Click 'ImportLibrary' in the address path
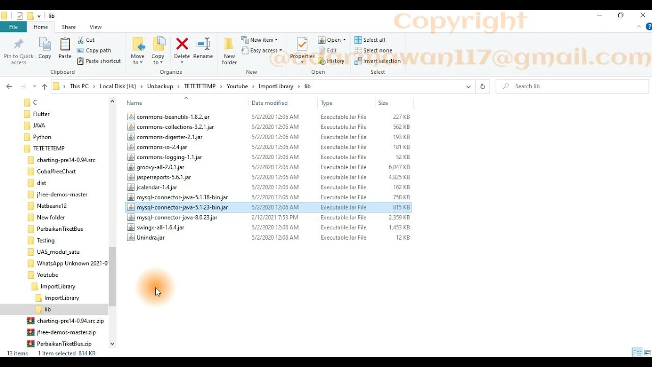652x367 pixels. [276, 86]
